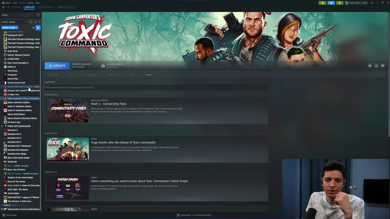Select the LIBRARY tab
This screenshot has height=219, width=390.
29,7
